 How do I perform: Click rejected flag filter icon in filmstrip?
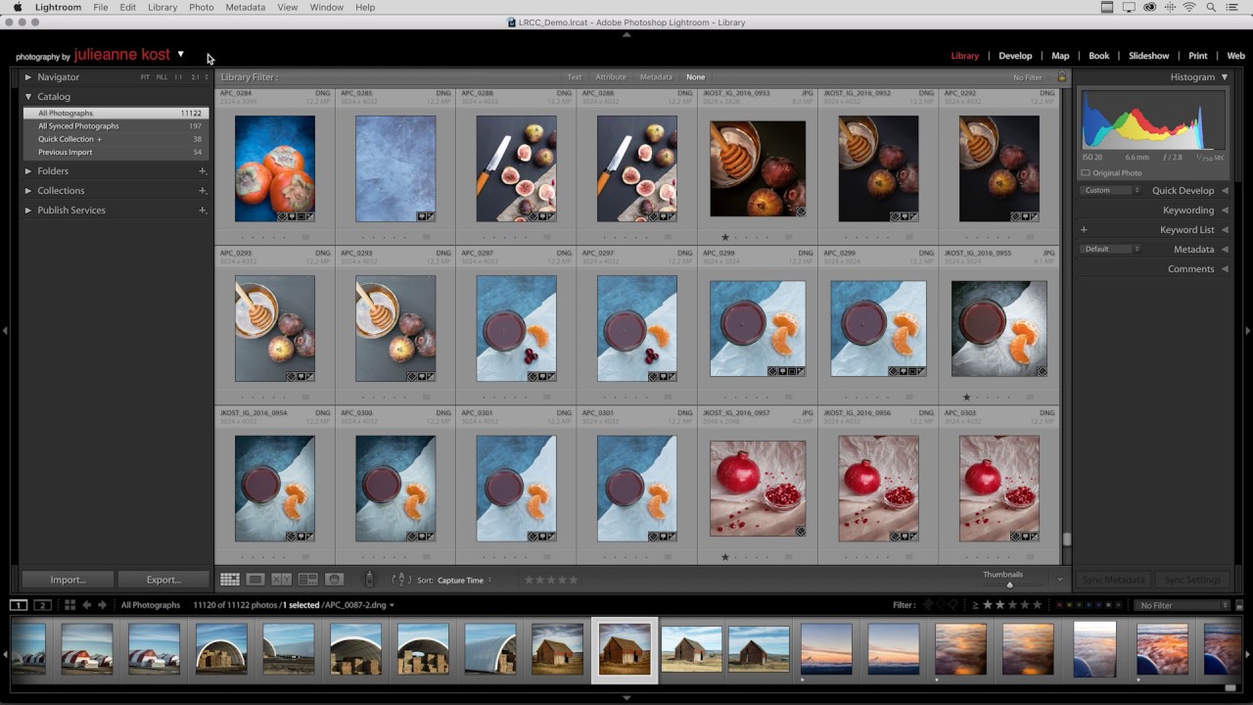tap(955, 605)
